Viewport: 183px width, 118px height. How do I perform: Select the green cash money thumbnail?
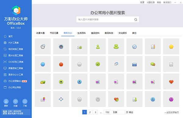pos(43,81)
